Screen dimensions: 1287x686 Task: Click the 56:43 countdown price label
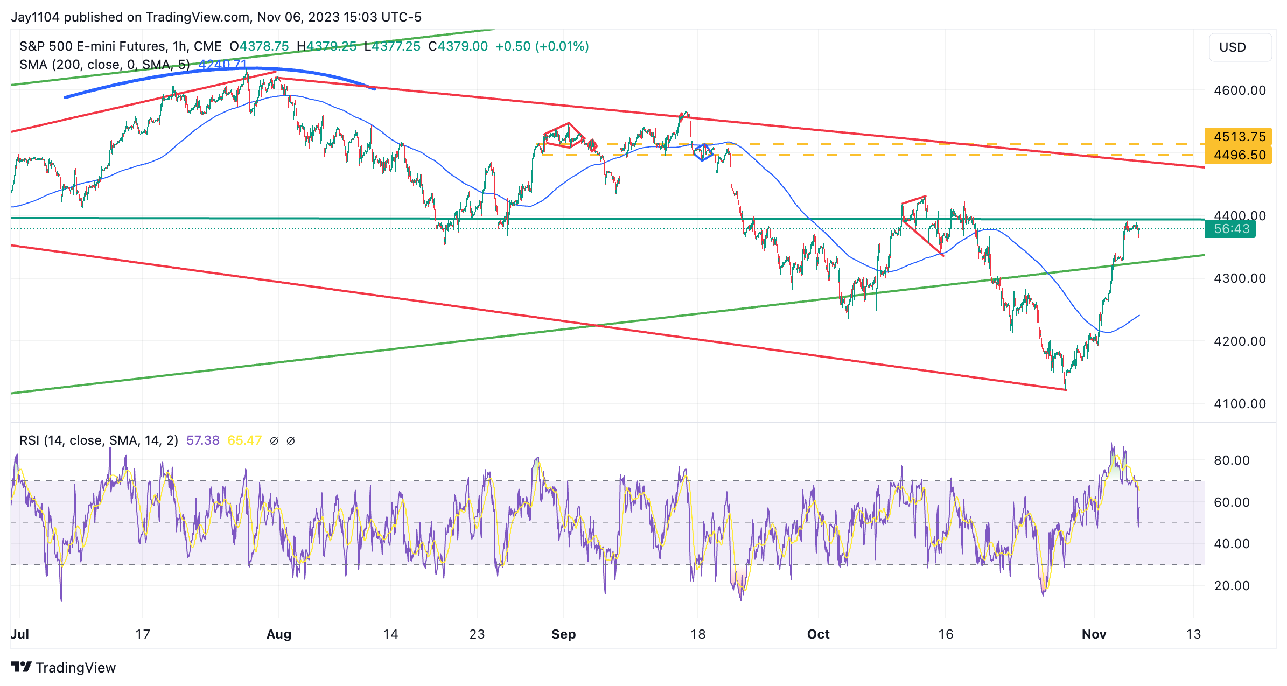pos(1231,229)
